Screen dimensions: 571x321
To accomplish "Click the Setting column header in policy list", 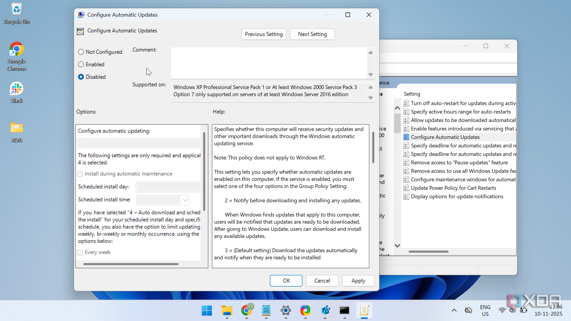I will click(x=412, y=94).
